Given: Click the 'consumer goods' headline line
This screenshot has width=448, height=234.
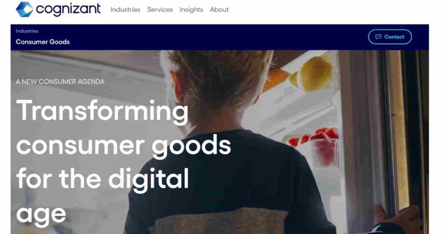Looking at the screenshot, I should click(x=123, y=146).
